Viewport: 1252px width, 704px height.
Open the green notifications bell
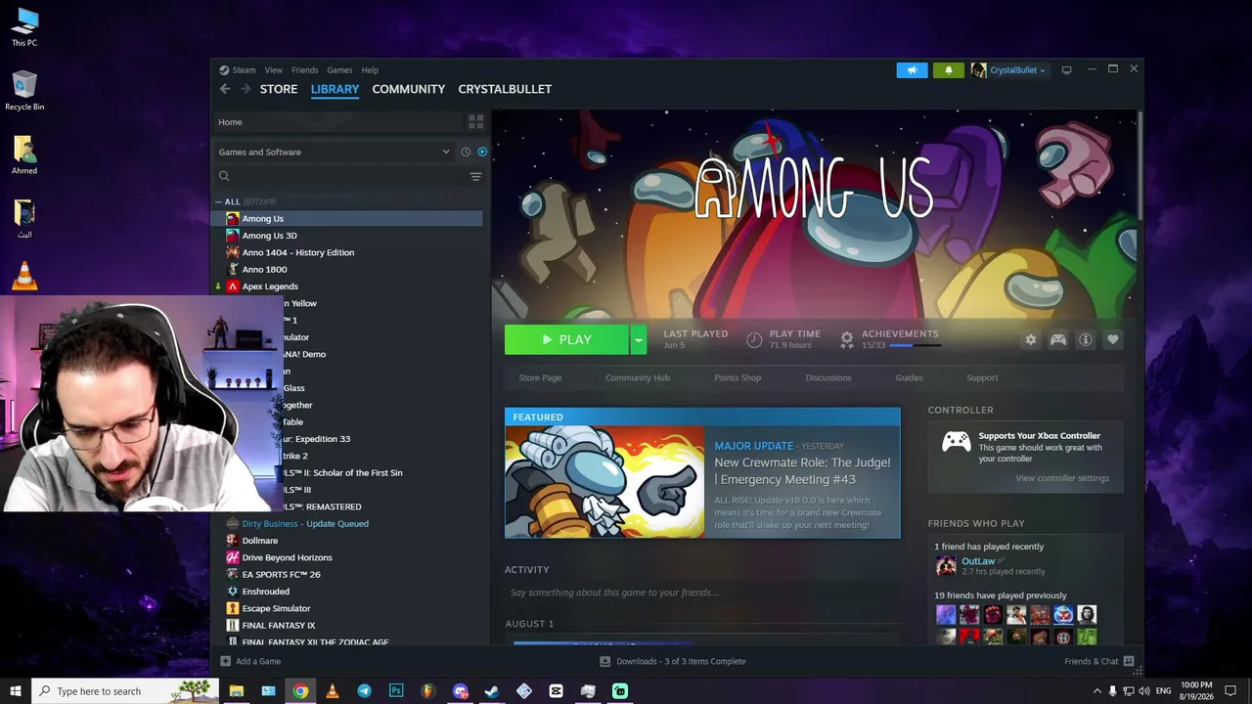[948, 70]
